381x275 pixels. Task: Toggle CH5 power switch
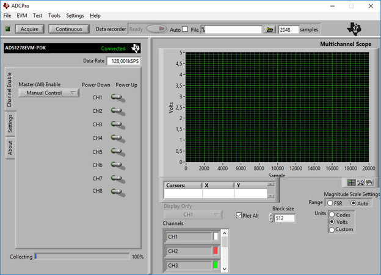click(x=115, y=151)
